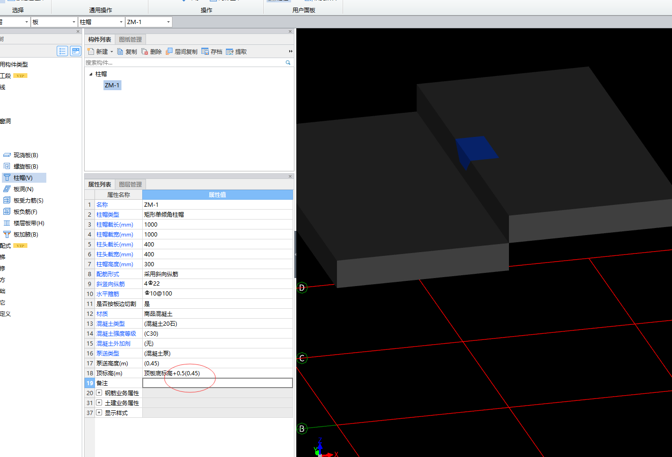
Task: Select 柱帽(V) component type
Action: click(x=24, y=178)
